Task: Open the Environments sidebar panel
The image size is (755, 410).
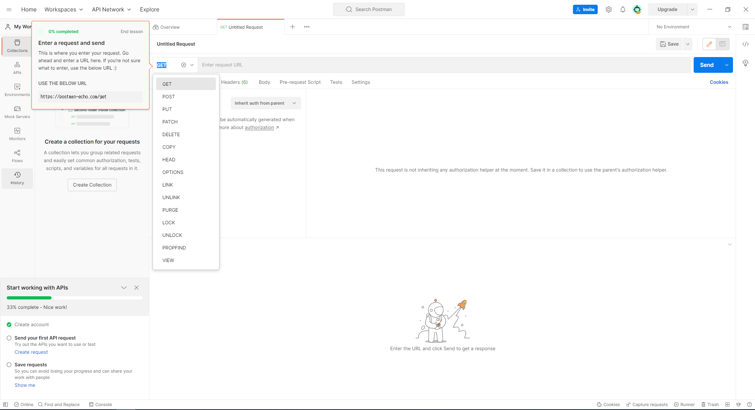Action: pyautogui.click(x=17, y=90)
